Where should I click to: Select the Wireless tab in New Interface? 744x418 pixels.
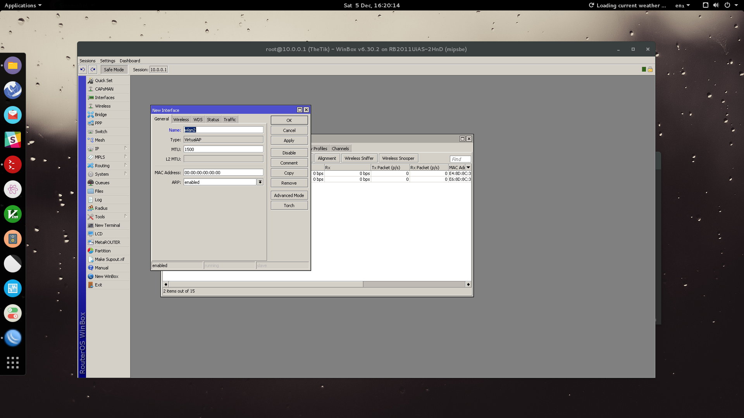[x=180, y=119]
